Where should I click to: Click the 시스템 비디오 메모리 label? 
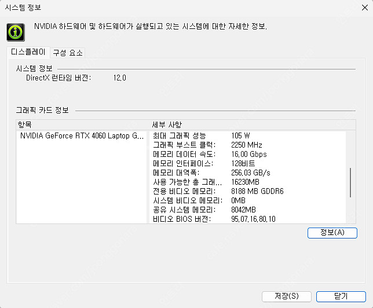[x=188, y=201]
